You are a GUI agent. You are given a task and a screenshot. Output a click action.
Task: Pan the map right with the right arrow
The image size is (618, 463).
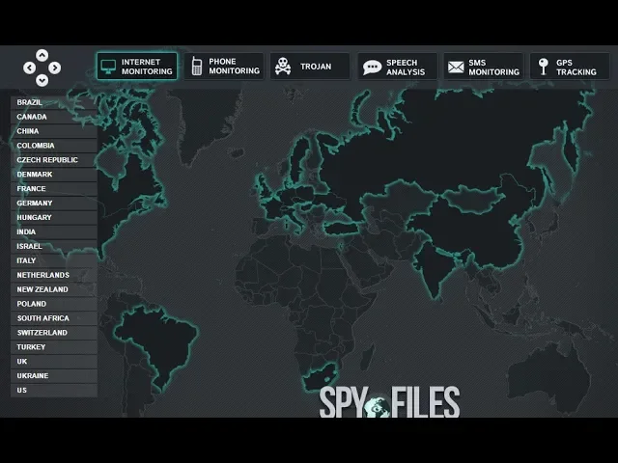click(x=55, y=68)
